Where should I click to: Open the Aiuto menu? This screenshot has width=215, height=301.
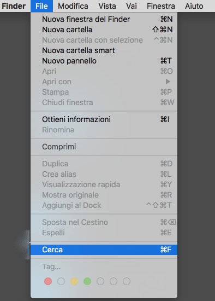tap(194, 6)
